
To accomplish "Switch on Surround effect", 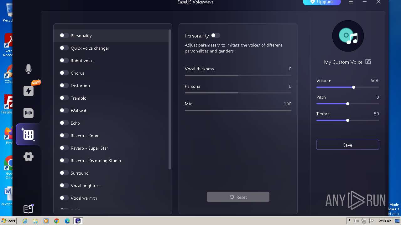I will coord(64,173).
